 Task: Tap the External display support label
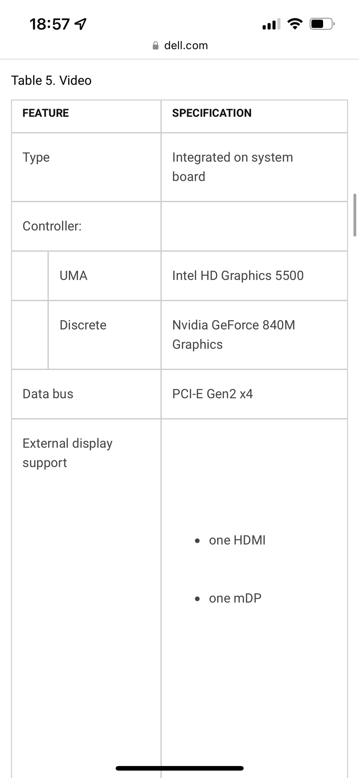pyautogui.click(x=67, y=453)
